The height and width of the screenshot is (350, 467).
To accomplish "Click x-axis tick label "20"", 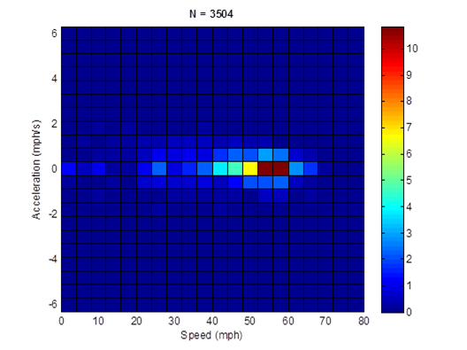I will 136,322.
